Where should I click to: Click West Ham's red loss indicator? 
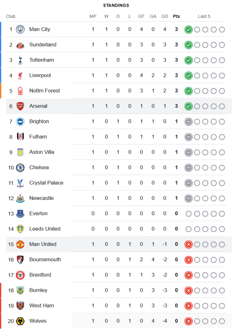pyautogui.click(x=189, y=306)
